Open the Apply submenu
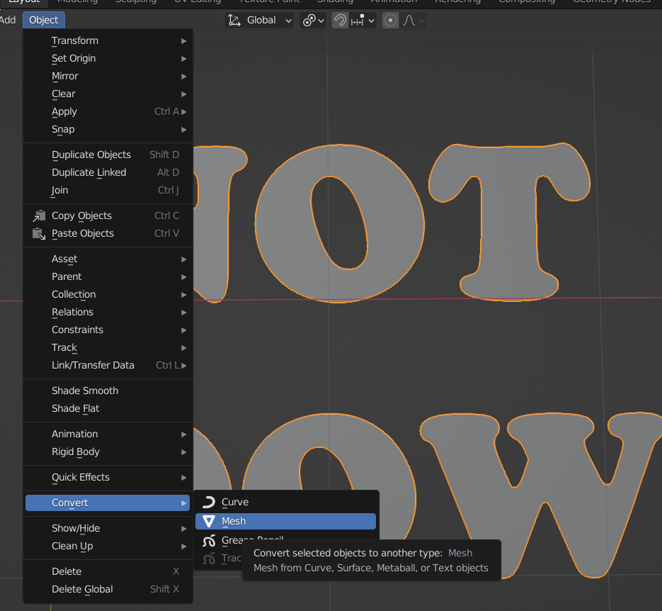The height and width of the screenshot is (611, 662). (x=108, y=111)
